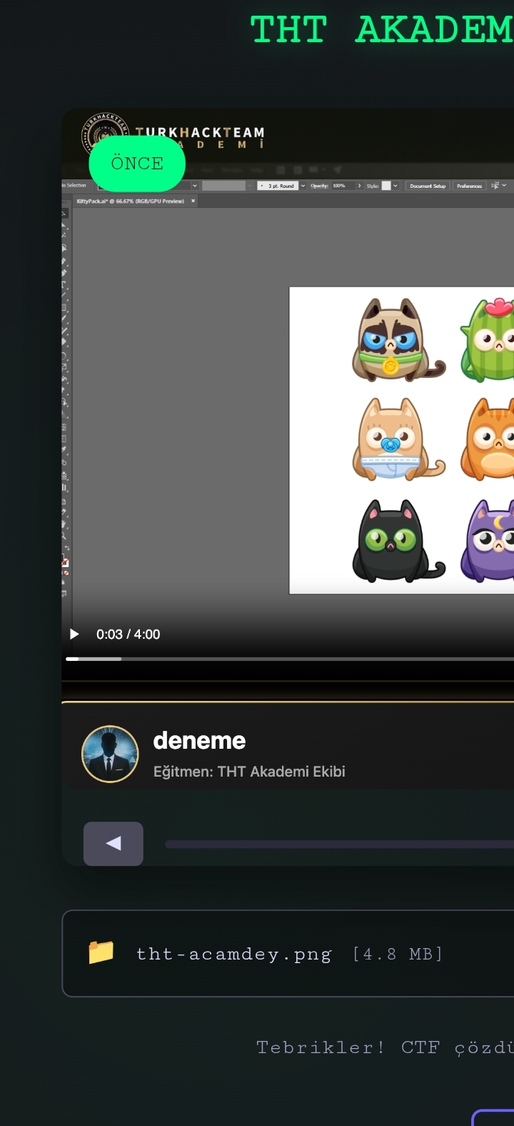Click the instructor avatar beside deneme
Screen dimensions: 514x1126
(110, 754)
